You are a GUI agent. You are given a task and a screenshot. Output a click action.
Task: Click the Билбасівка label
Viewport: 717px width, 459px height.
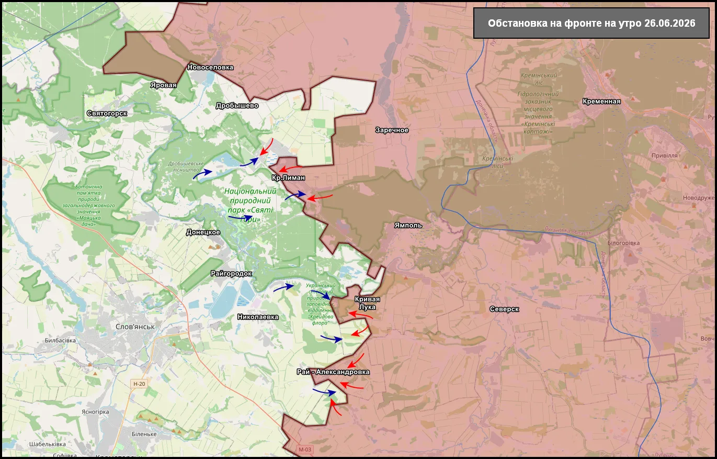coord(60,340)
